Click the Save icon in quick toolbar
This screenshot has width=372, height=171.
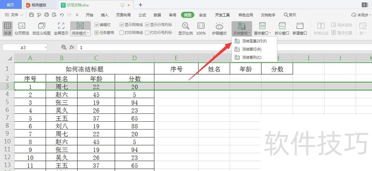(x=31, y=15)
